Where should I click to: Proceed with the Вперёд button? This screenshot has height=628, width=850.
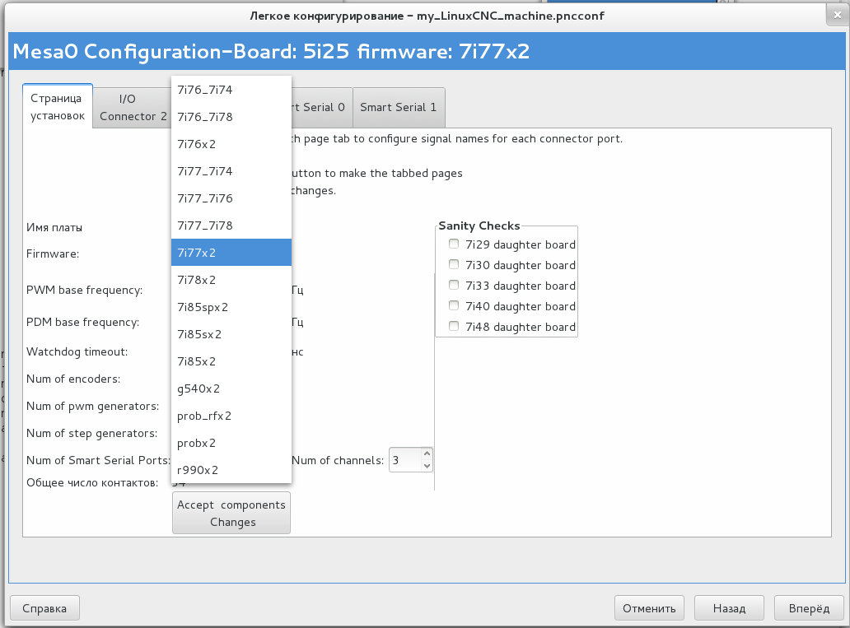coord(810,608)
